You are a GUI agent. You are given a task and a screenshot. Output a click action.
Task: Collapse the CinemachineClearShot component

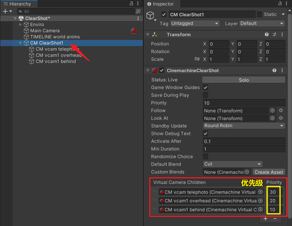[x=148, y=70]
